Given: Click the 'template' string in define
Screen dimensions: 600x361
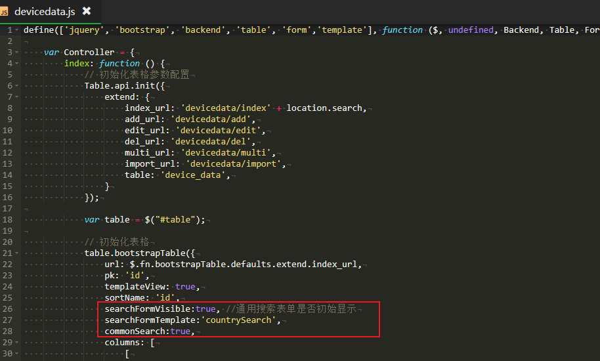Looking at the screenshot, I should [x=342, y=30].
